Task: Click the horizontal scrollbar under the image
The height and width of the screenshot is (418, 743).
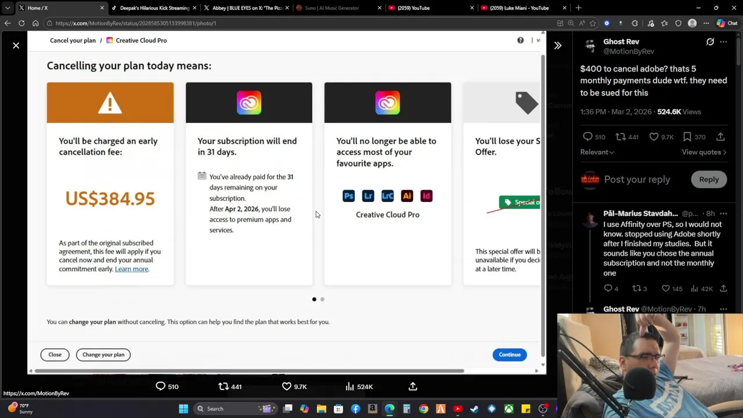Action: coord(250,371)
